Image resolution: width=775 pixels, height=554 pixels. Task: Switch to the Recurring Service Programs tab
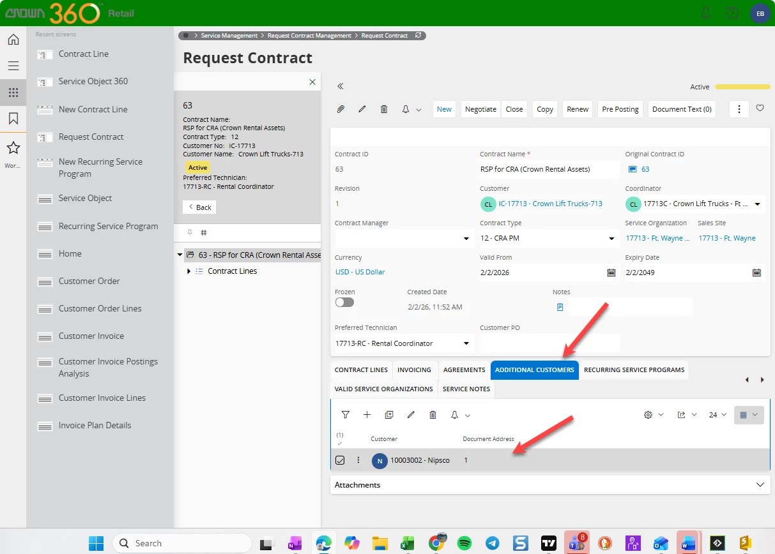(634, 370)
